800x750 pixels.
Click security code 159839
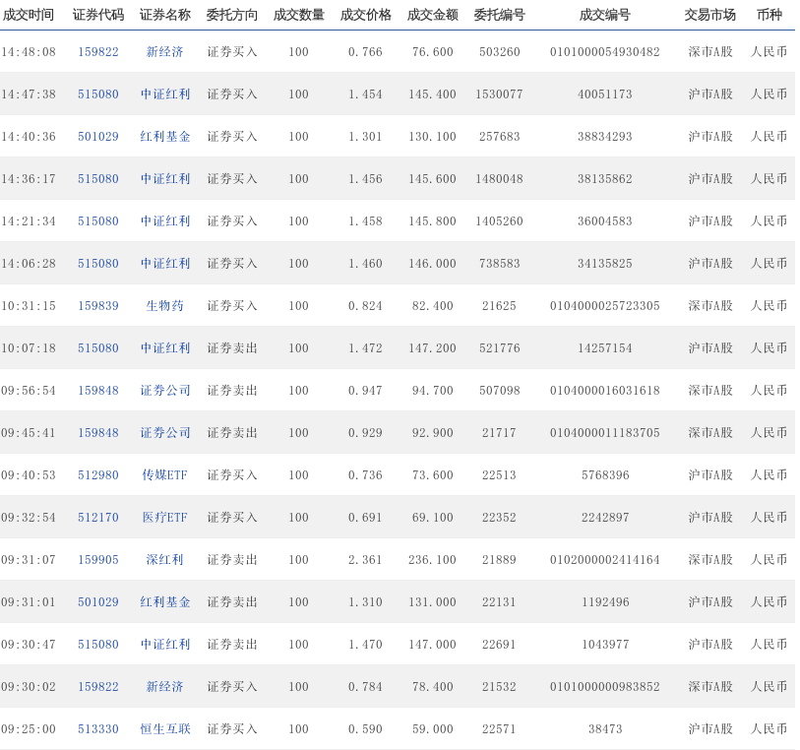click(98, 306)
